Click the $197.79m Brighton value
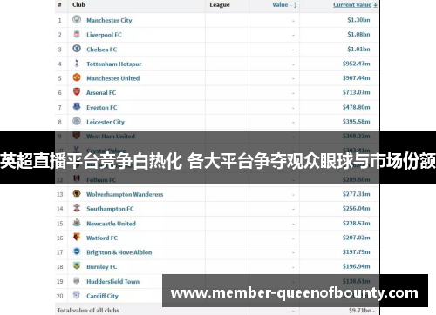Image resolution: width=436 pixels, height=315 pixels. pyautogui.click(x=357, y=251)
